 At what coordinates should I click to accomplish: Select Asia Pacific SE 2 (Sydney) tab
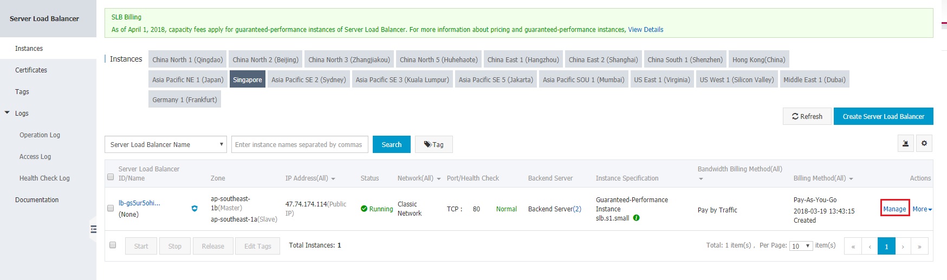click(x=308, y=79)
